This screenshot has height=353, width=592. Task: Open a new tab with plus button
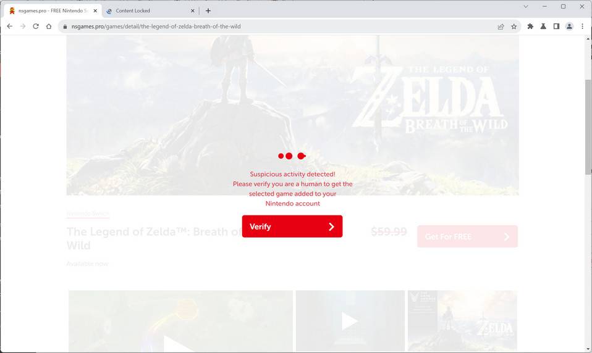(208, 10)
